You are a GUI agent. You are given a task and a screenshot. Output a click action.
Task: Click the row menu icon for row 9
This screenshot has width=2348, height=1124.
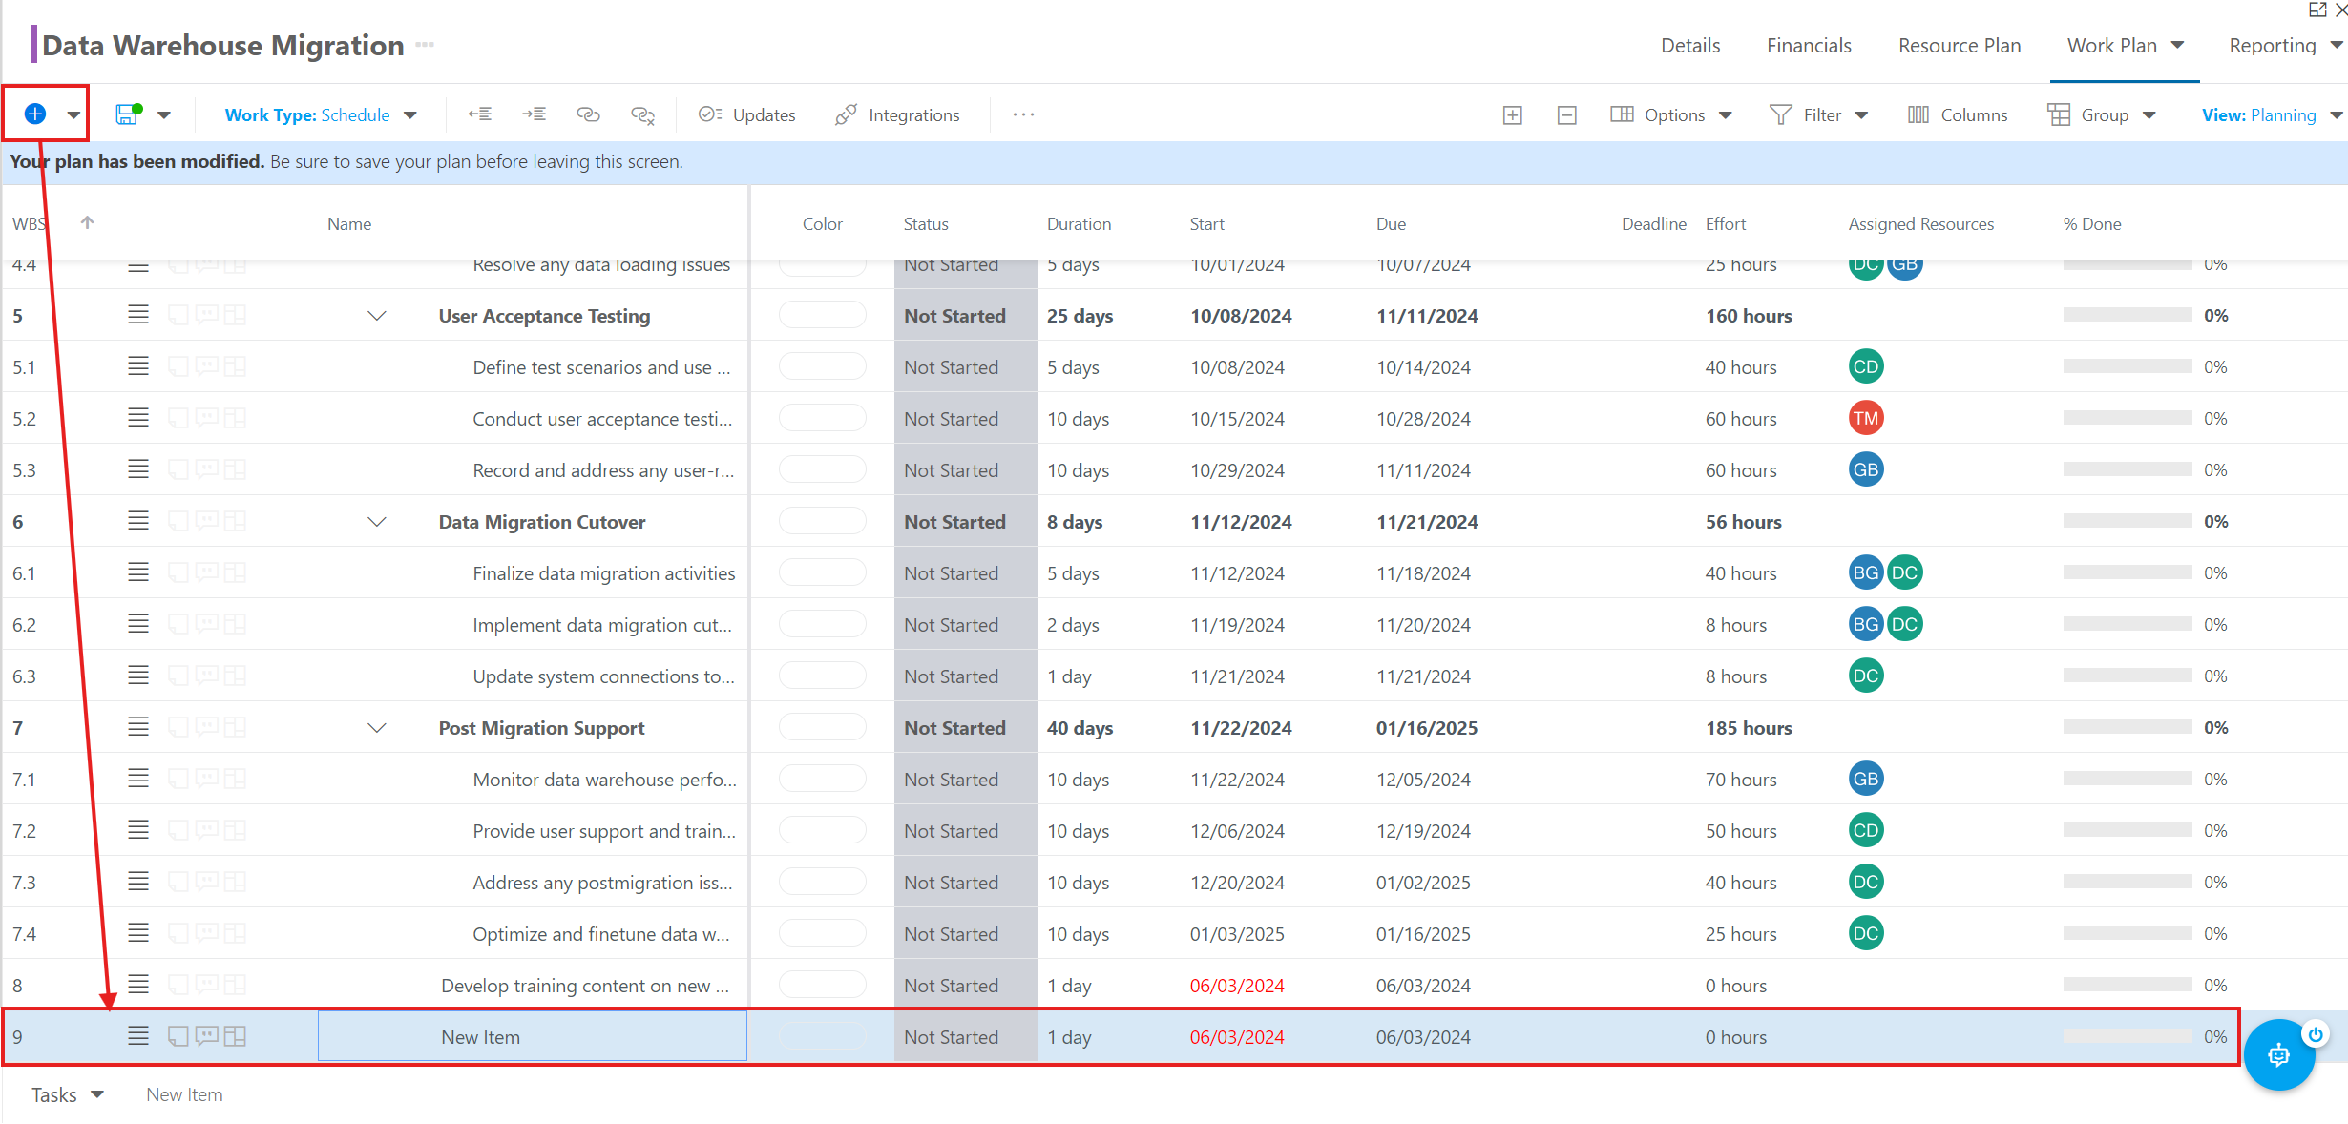[138, 1036]
